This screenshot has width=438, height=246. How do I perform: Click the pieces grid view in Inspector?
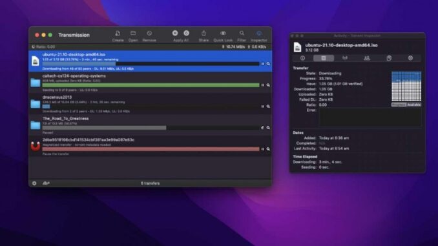pos(406,87)
